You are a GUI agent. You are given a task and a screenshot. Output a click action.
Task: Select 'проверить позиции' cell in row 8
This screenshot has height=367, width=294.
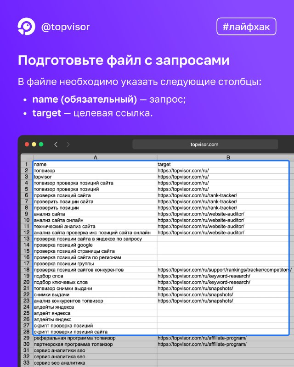[95, 208]
